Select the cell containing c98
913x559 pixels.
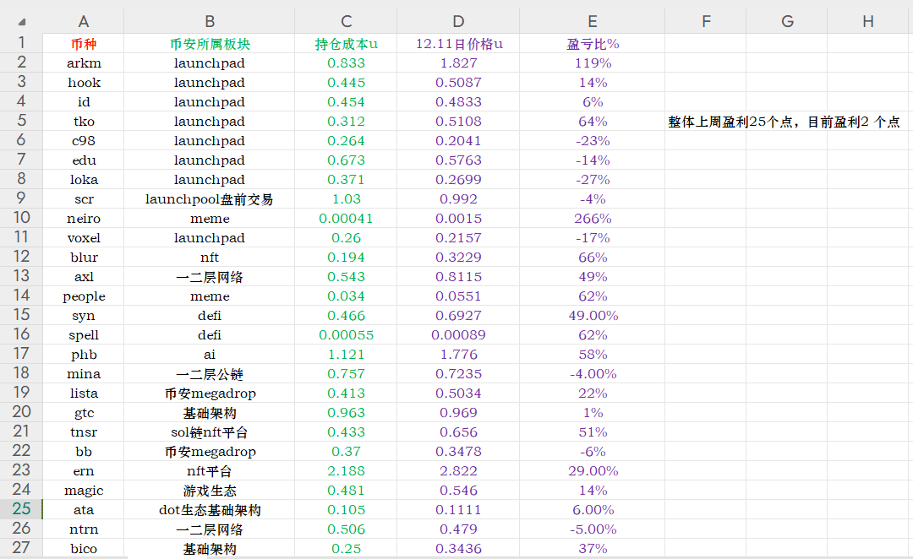coord(83,141)
